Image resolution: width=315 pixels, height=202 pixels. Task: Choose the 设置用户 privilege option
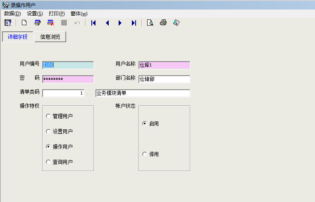[x=48, y=131]
